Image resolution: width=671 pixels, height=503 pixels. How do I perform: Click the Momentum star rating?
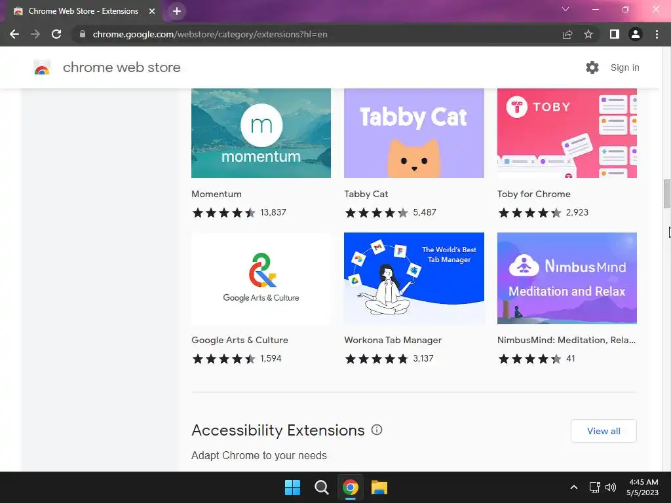pyautogui.click(x=224, y=213)
